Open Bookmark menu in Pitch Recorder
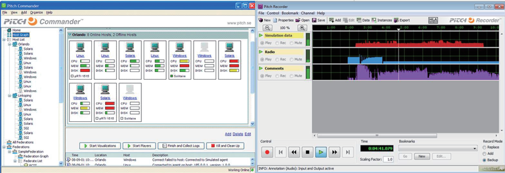 [290, 13]
